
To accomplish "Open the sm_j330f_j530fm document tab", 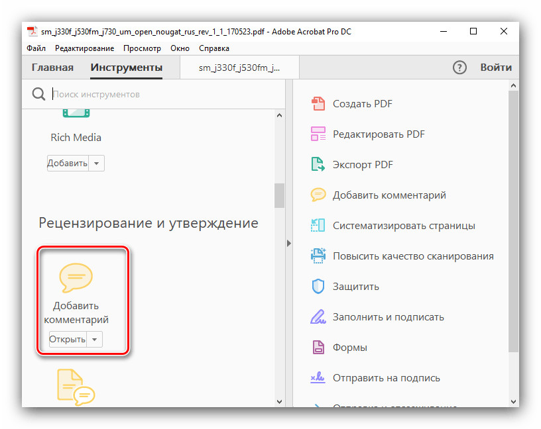I will click(239, 68).
